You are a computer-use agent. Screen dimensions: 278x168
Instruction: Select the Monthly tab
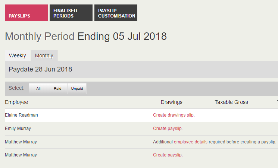pos(44,56)
